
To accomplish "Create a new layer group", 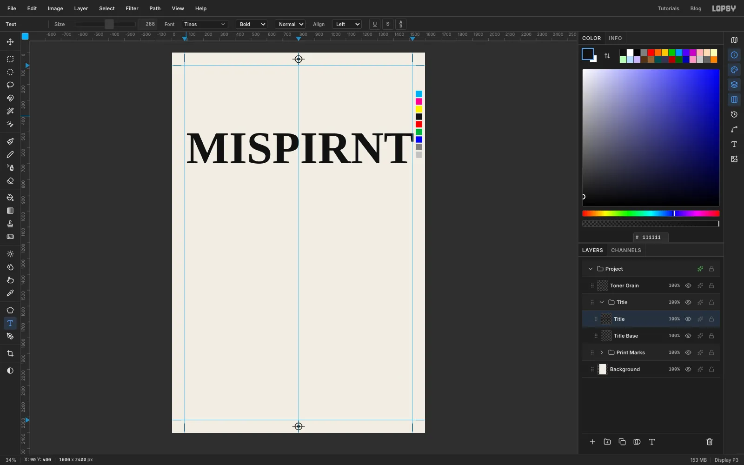I will (x=607, y=442).
